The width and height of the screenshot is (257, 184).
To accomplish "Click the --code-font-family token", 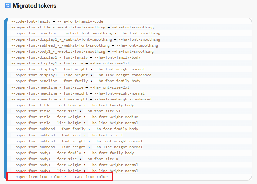I will pyautogui.click(x=31, y=21).
